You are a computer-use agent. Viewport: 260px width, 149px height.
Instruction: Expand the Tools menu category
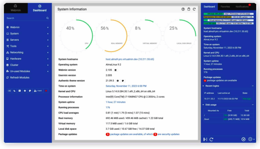[28, 46]
